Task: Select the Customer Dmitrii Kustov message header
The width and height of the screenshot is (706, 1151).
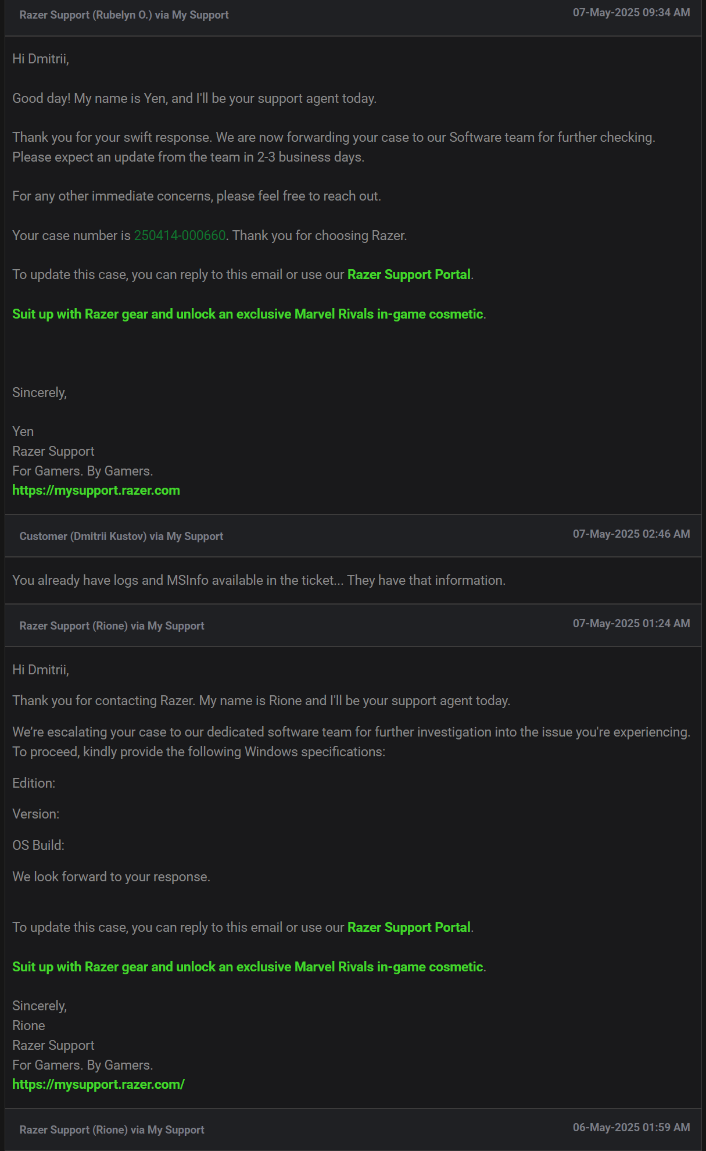Action: point(353,536)
